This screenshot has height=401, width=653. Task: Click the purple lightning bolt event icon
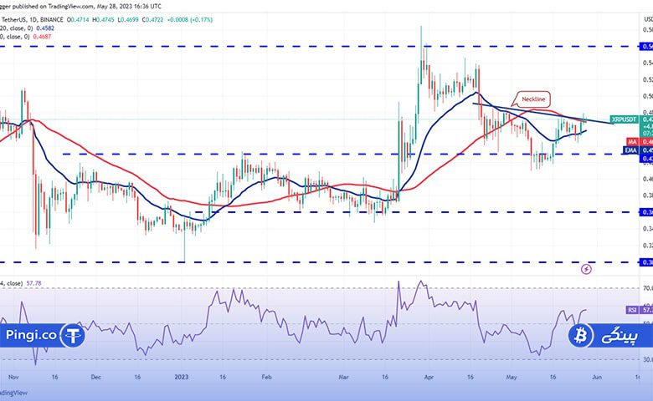[x=586, y=269]
